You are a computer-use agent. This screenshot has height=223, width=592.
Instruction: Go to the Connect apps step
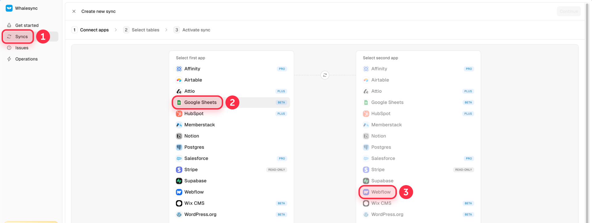click(x=90, y=30)
